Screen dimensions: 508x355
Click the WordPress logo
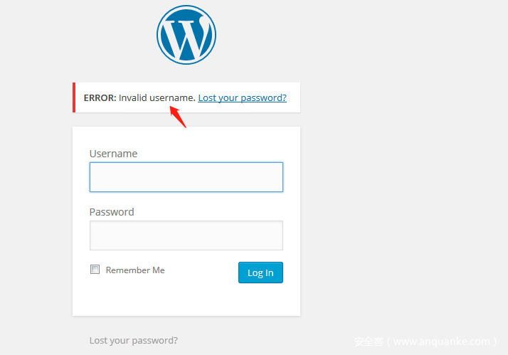[186, 35]
